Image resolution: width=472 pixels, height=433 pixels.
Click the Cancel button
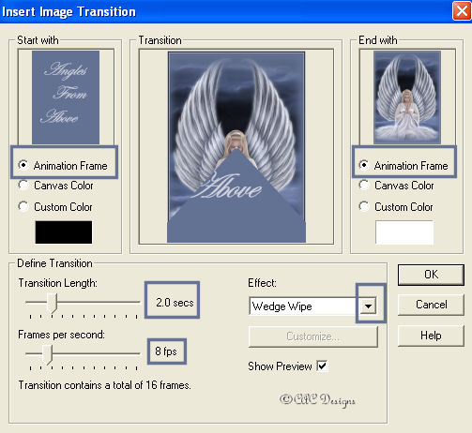431,305
